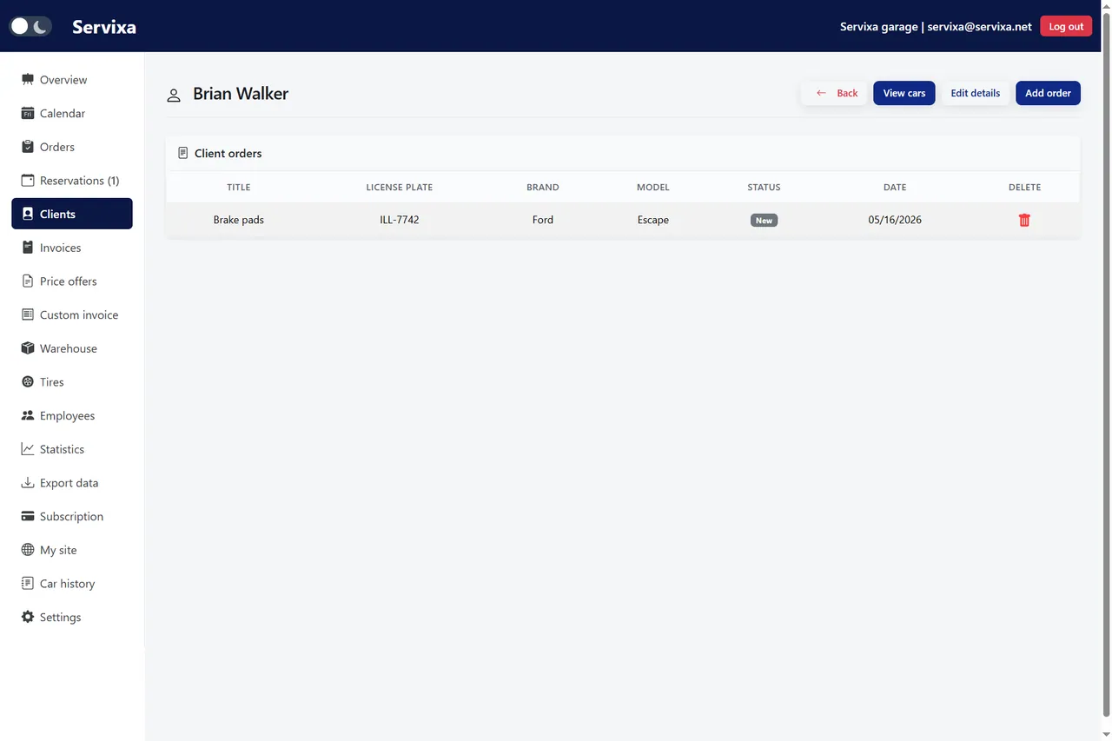Click the Calendar sidebar icon
The height and width of the screenshot is (741, 1112).
tap(28, 113)
